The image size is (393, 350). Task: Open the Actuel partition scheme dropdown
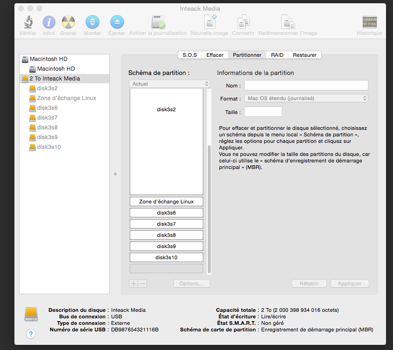[169, 84]
